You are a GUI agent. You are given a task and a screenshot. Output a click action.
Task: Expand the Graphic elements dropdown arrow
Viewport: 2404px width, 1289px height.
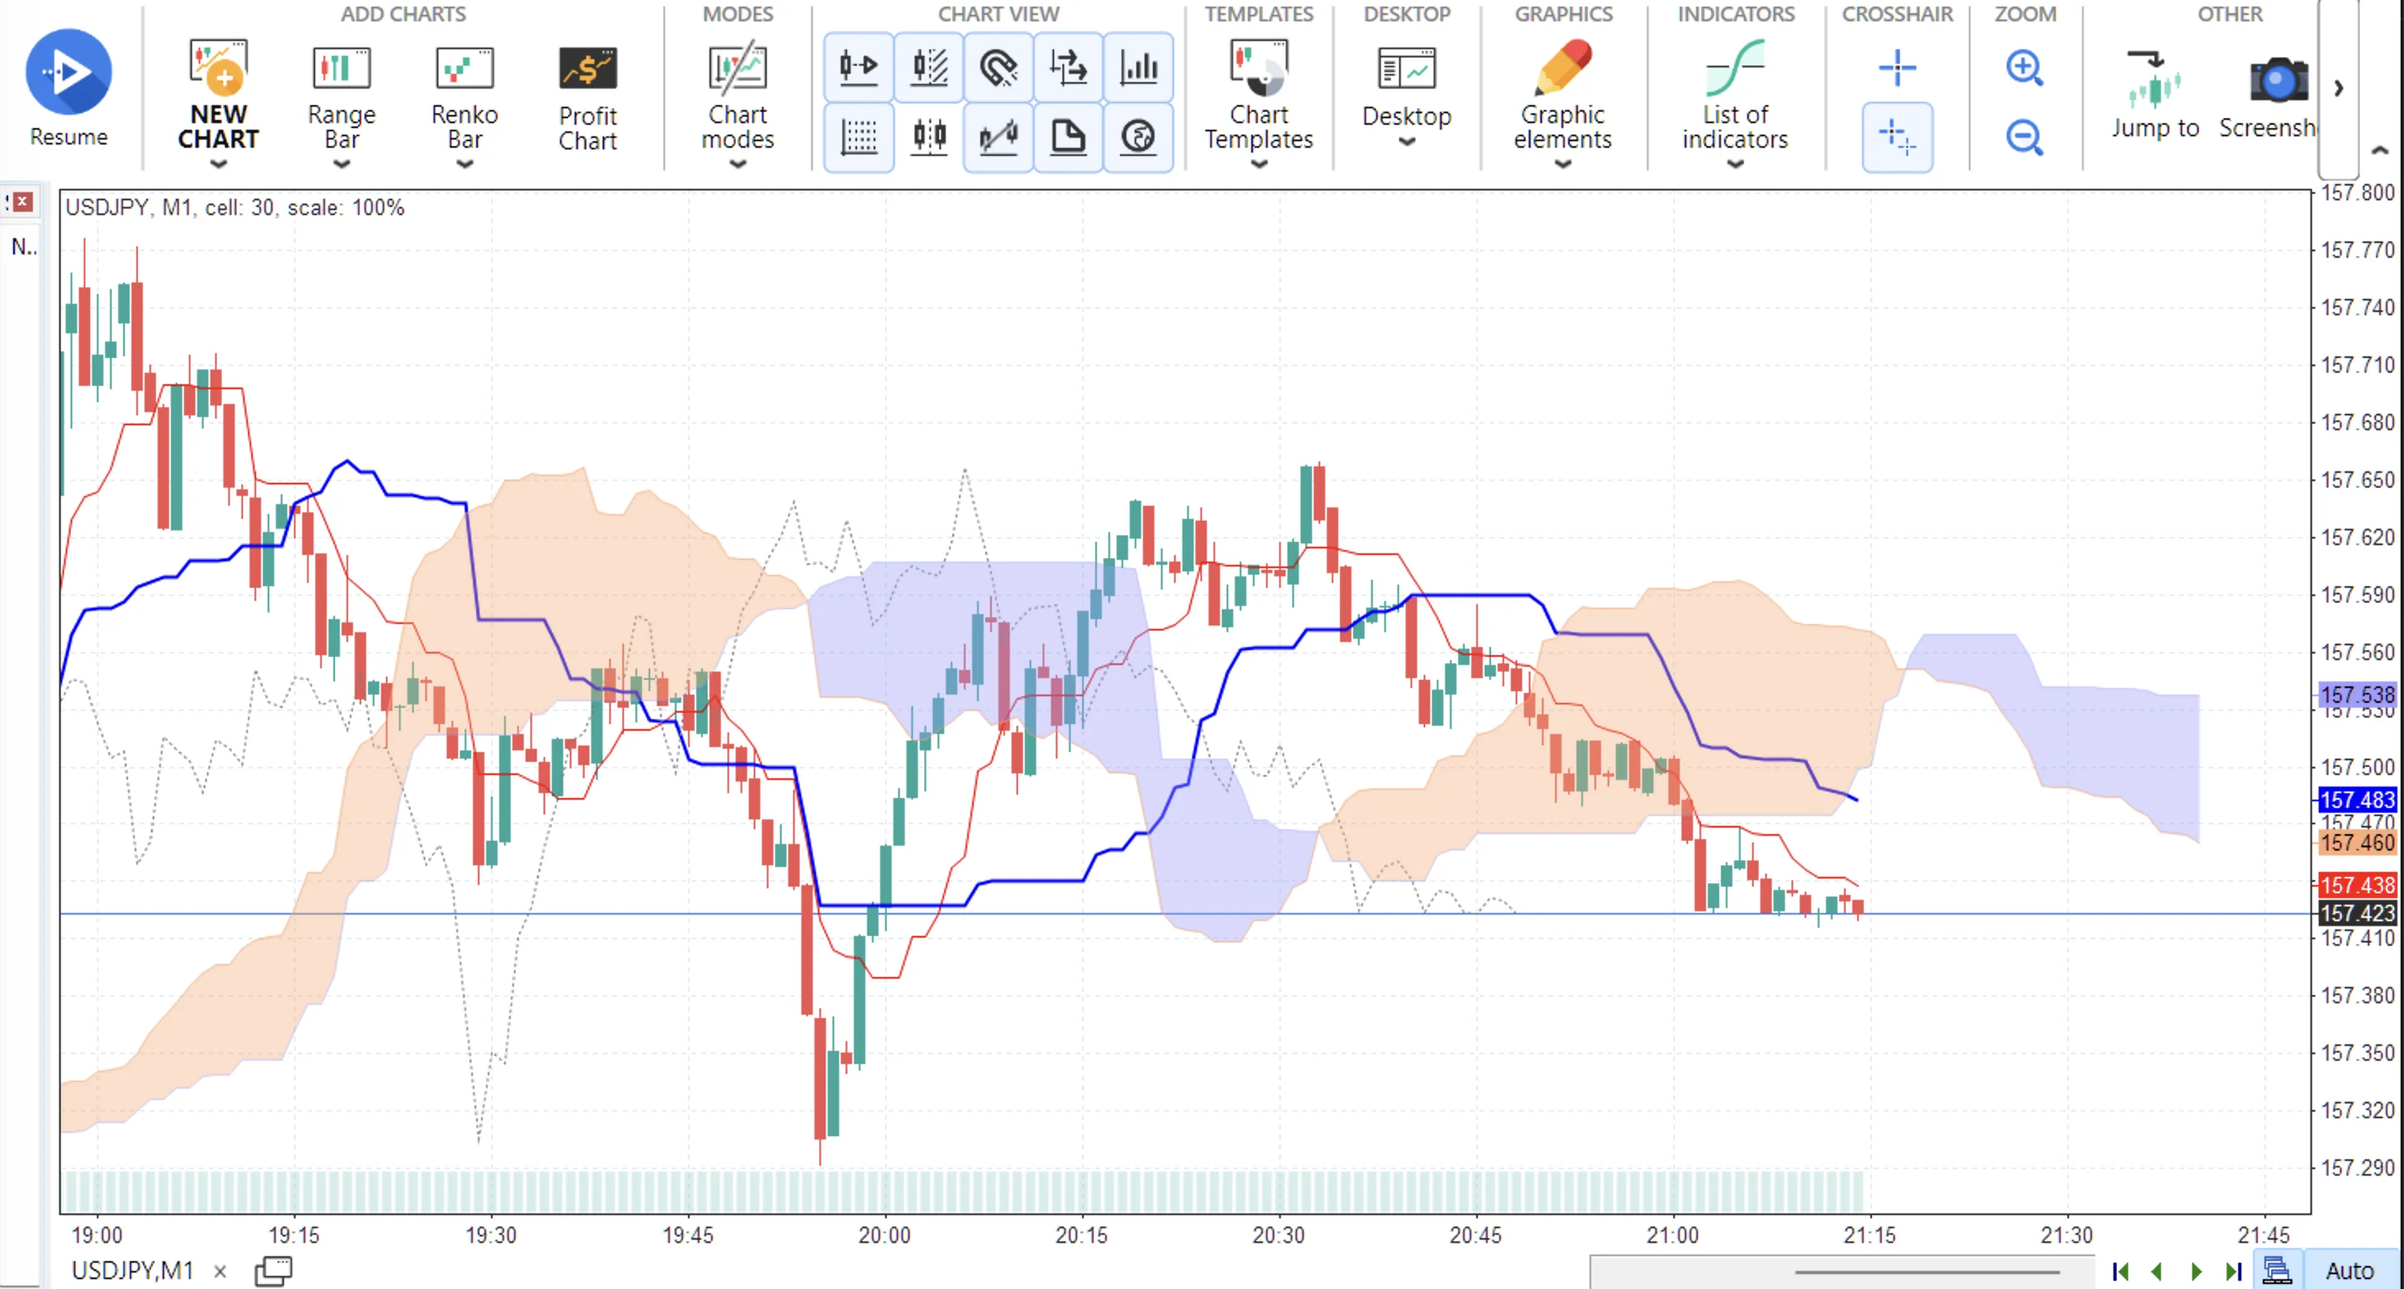click(1563, 164)
